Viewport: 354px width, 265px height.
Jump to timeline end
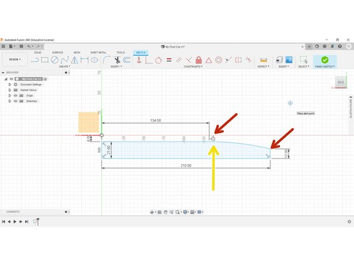pyautogui.click(x=27, y=222)
